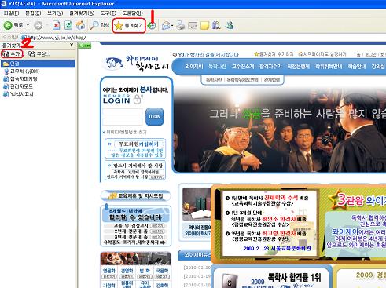Click the Add button in Favorites panel

12,54
